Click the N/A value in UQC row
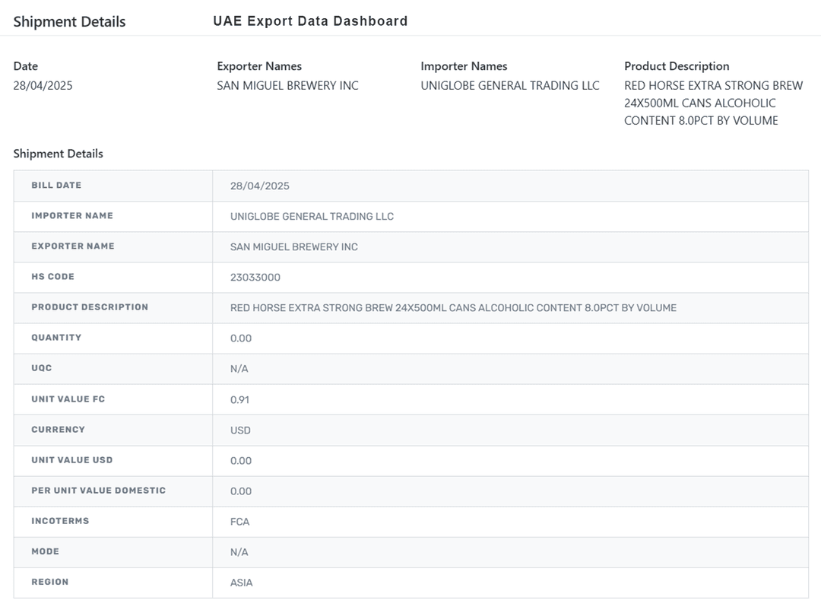Image resolution: width=821 pixels, height=610 pixels. (239, 369)
